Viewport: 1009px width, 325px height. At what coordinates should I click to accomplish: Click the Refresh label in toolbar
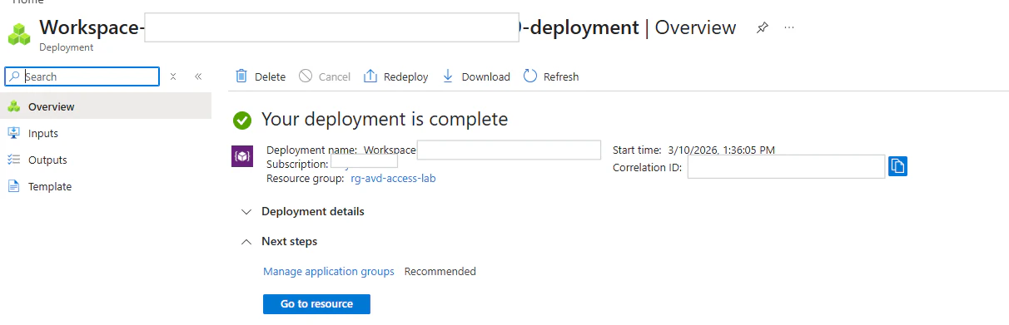click(x=561, y=76)
